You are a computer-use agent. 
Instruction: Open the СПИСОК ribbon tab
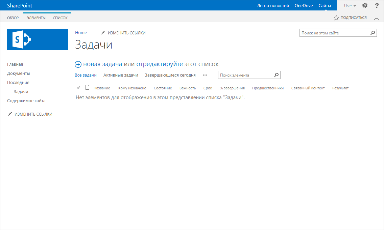[60, 18]
